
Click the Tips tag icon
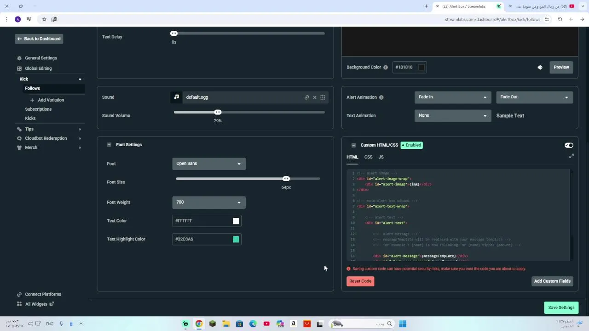coord(19,129)
